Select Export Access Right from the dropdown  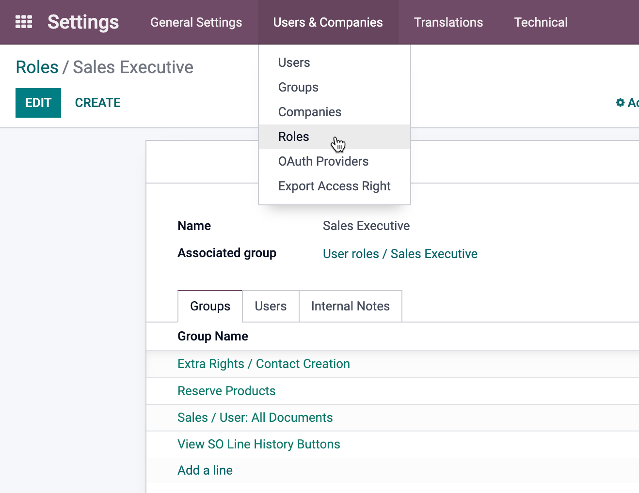pyautogui.click(x=334, y=186)
